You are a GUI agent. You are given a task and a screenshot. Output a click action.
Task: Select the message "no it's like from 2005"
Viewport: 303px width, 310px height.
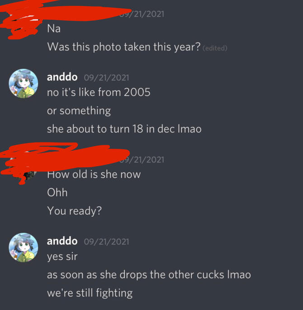point(99,92)
